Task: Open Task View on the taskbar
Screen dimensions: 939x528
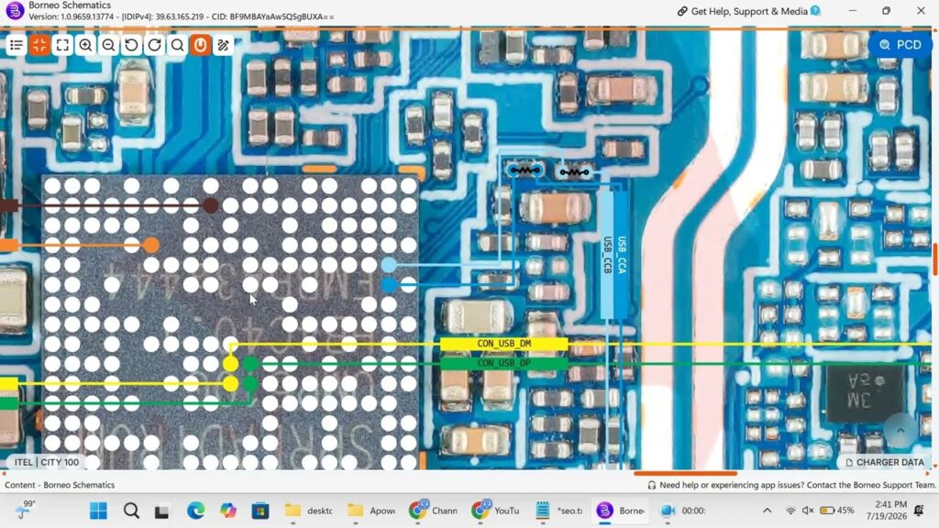Action: [x=161, y=511]
